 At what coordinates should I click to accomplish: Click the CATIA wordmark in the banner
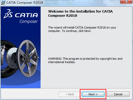click(x=26, y=15)
